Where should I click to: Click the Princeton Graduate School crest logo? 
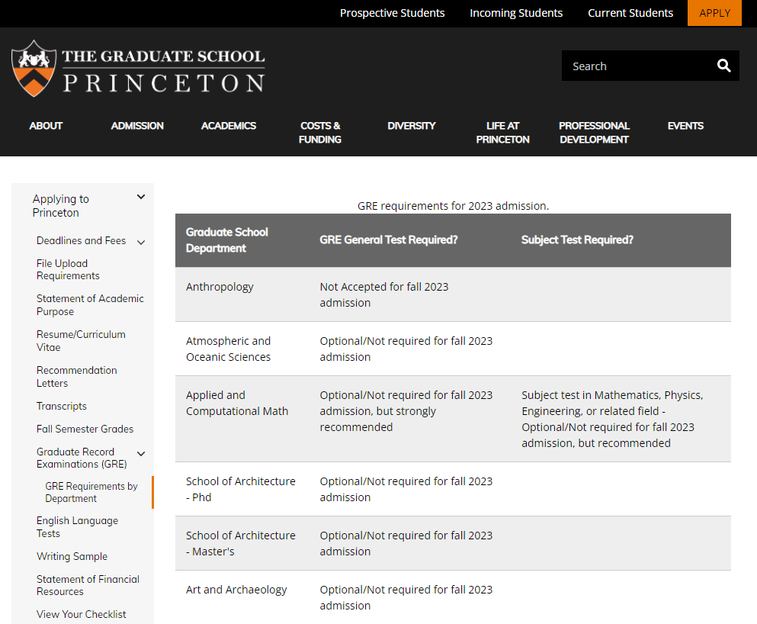point(34,67)
